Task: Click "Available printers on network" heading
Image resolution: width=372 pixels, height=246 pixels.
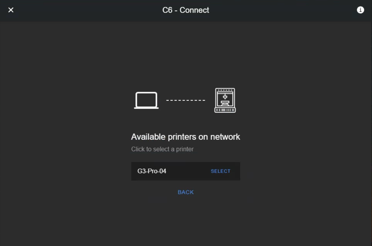Action: (x=186, y=137)
